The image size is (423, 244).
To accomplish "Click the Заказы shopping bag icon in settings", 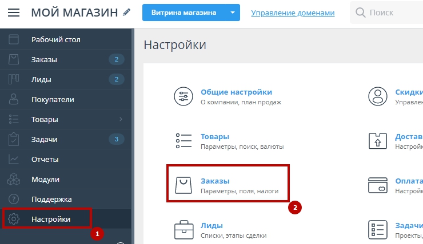I will [183, 185].
